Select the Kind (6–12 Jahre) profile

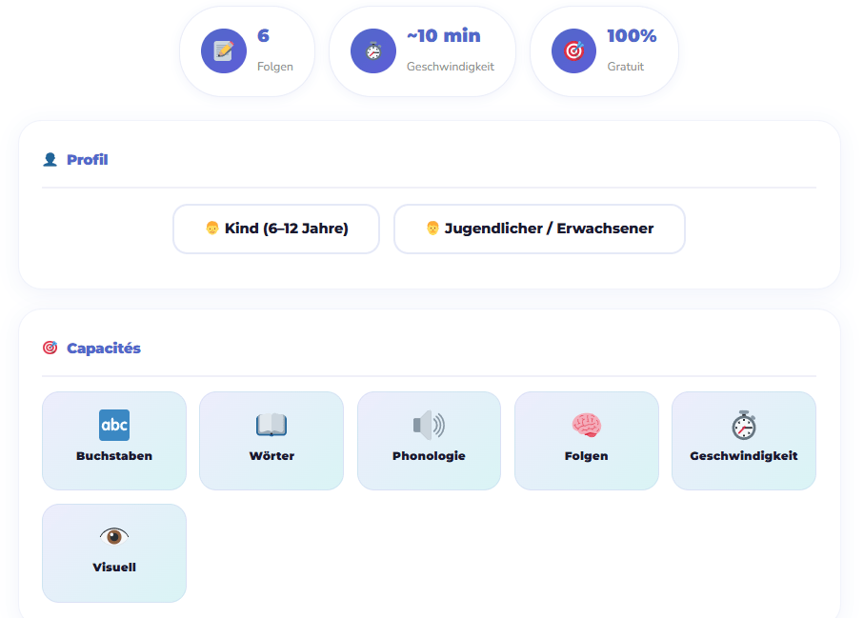click(x=276, y=229)
